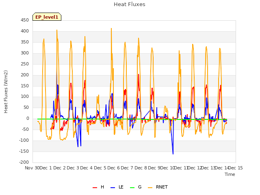Click the -150 y-axis tick label
Viewport: 260px width, 195px height.
pos(24,151)
